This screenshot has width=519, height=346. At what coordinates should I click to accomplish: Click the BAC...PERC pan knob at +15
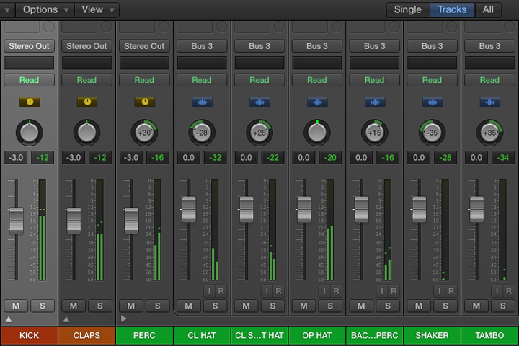coord(375,133)
